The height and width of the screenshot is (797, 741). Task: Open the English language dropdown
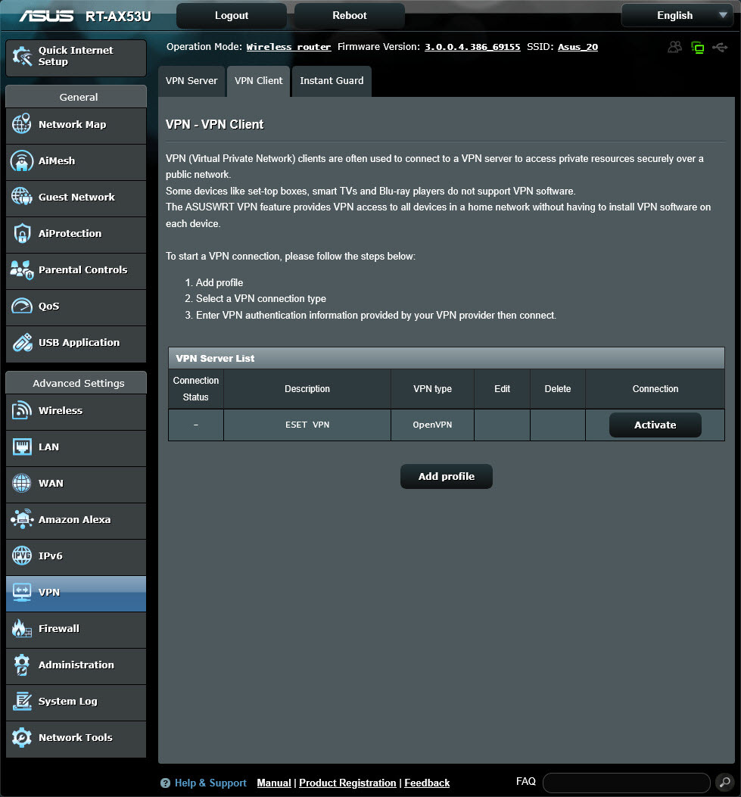676,15
